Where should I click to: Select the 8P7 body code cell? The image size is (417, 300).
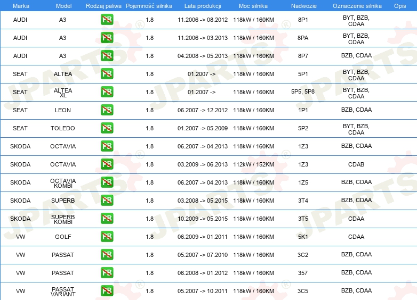click(x=303, y=56)
